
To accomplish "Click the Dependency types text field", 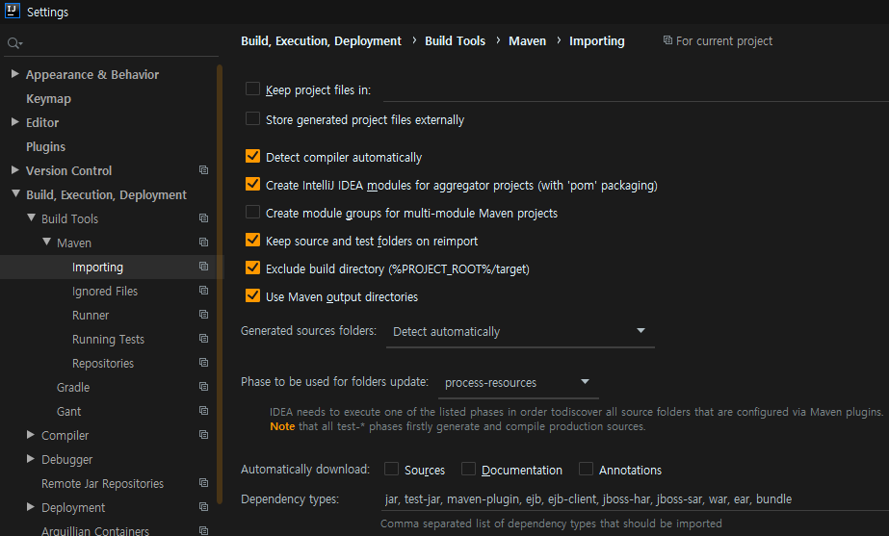I will [635, 499].
